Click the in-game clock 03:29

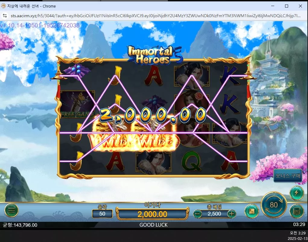click(x=299, y=224)
